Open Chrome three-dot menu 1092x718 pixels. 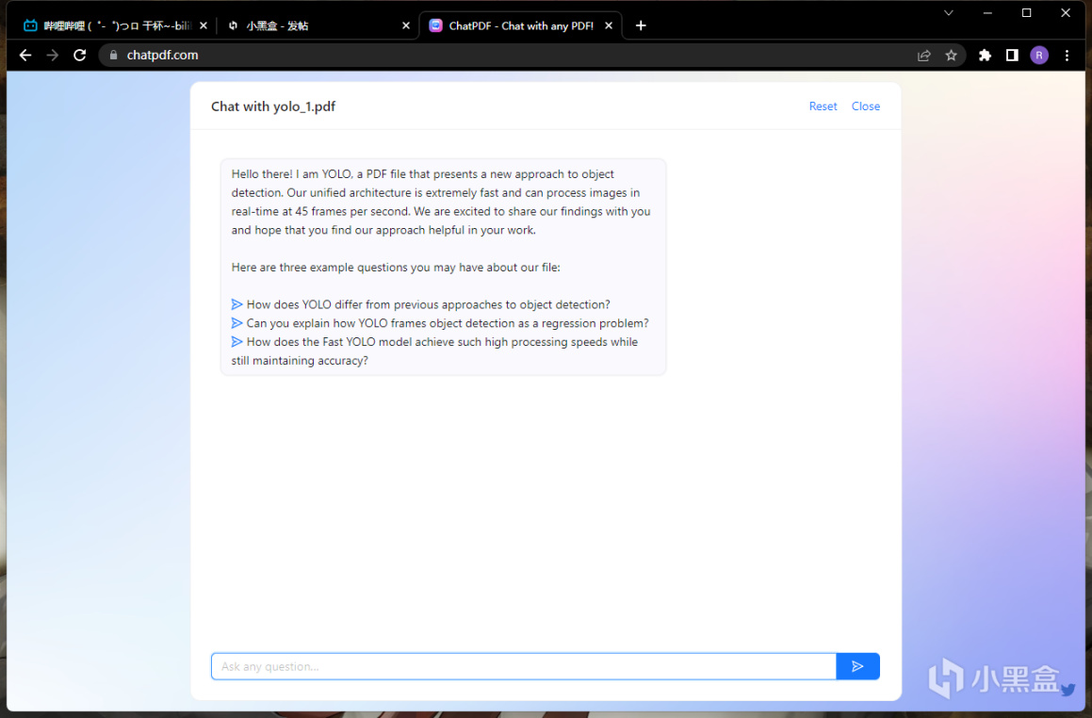(1067, 56)
